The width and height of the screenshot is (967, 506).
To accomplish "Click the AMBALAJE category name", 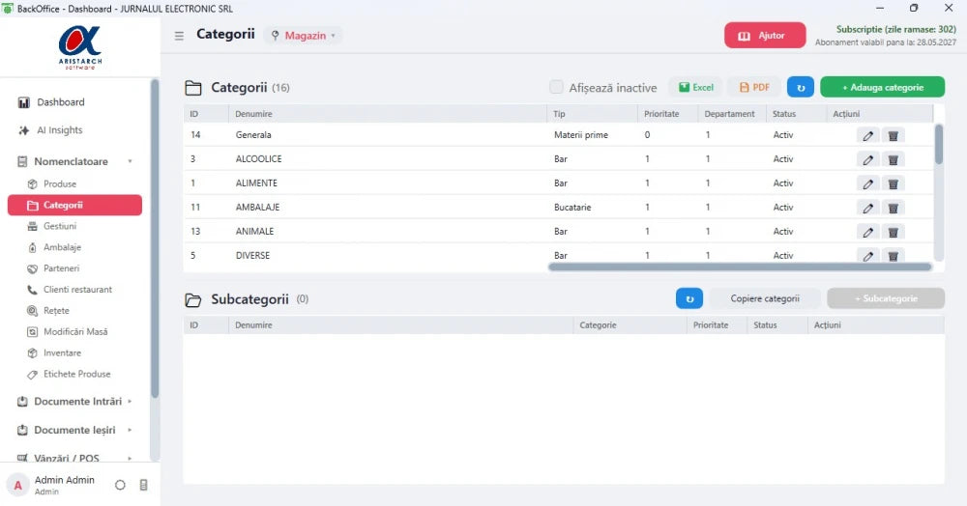I will pos(258,208).
